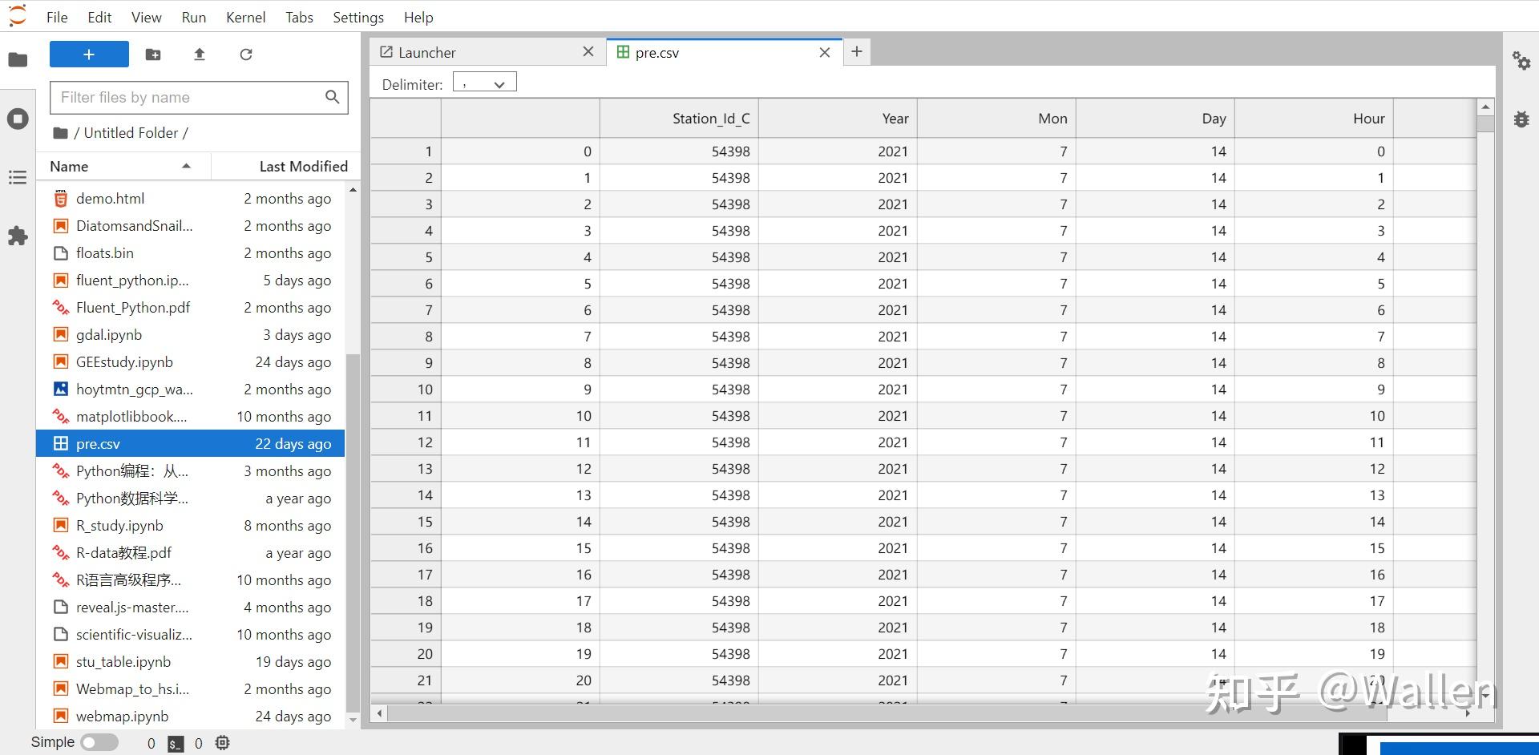The image size is (1539, 755).
Task: Select R_study.ipynb in file list
Action: coord(191,525)
